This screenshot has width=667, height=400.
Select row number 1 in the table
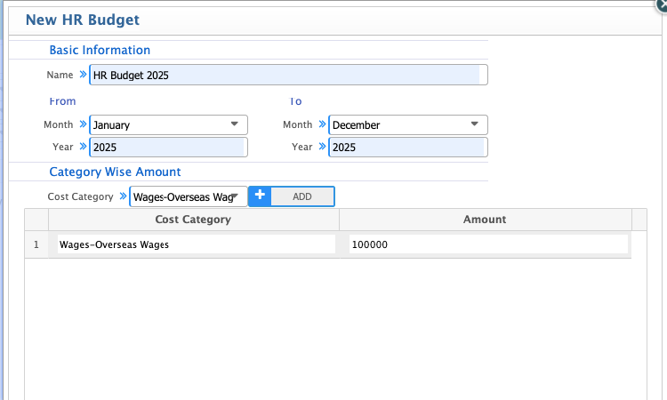click(36, 244)
